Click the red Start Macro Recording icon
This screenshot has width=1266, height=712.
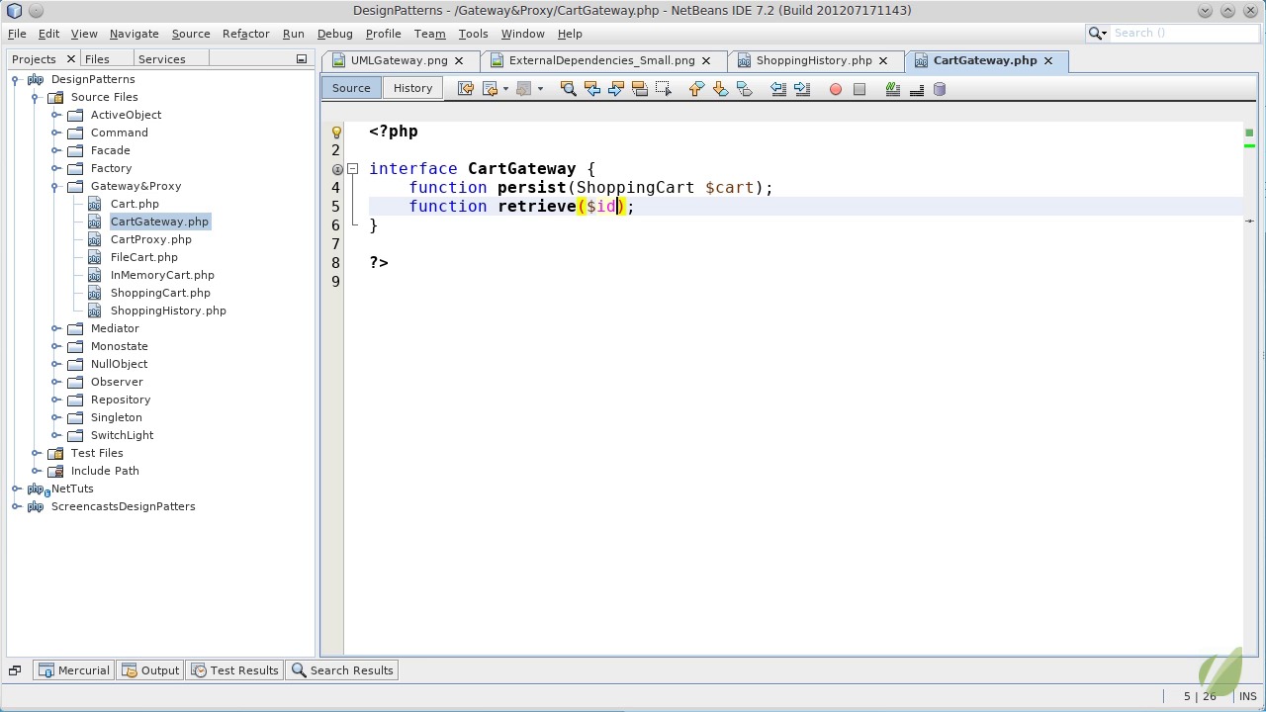pos(836,89)
